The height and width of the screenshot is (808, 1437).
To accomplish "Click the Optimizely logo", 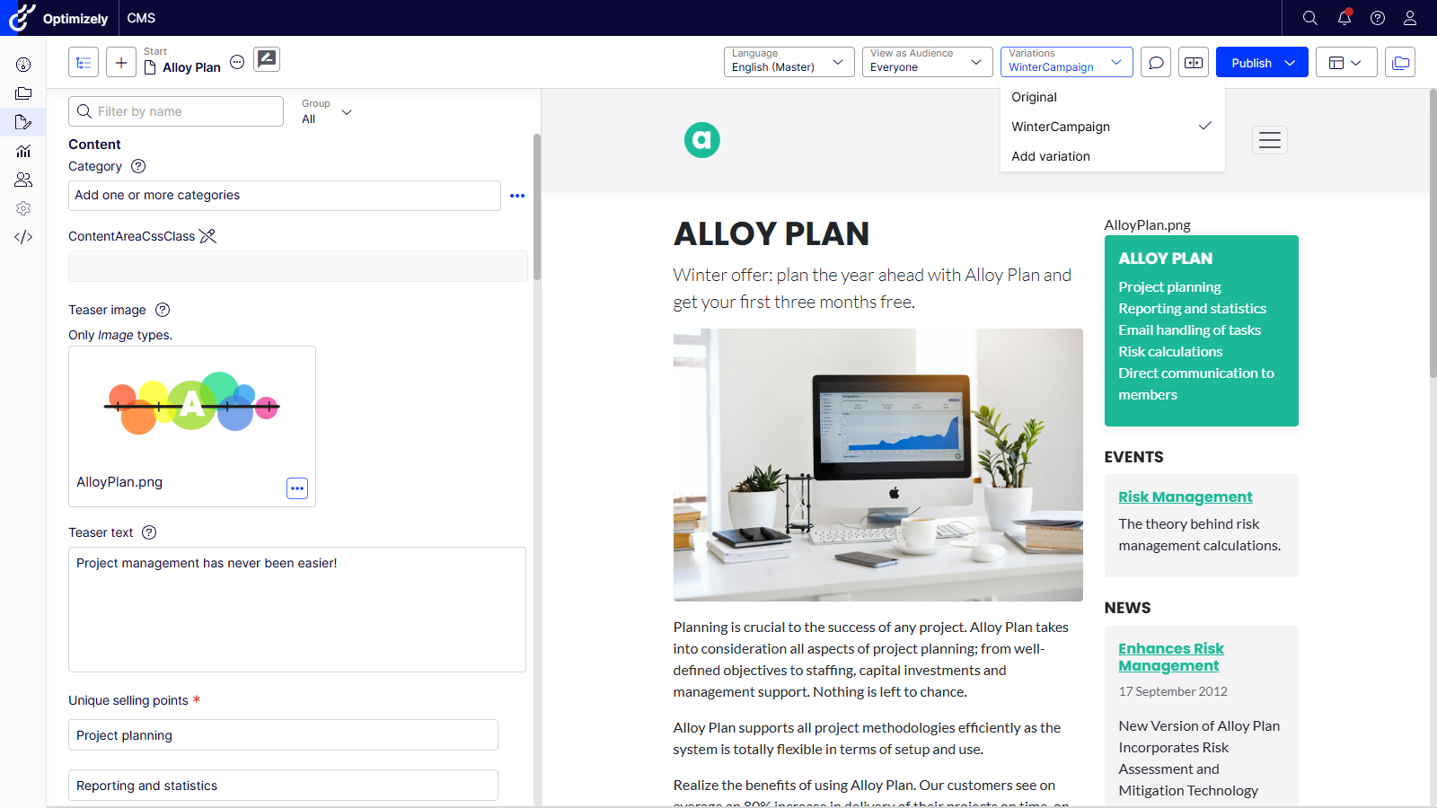I will click(x=58, y=18).
